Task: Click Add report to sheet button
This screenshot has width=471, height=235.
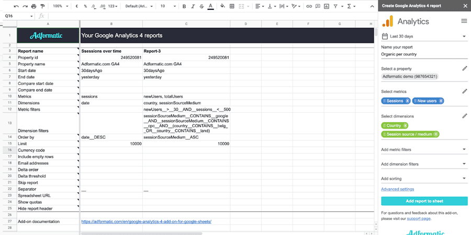Action: (x=424, y=201)
